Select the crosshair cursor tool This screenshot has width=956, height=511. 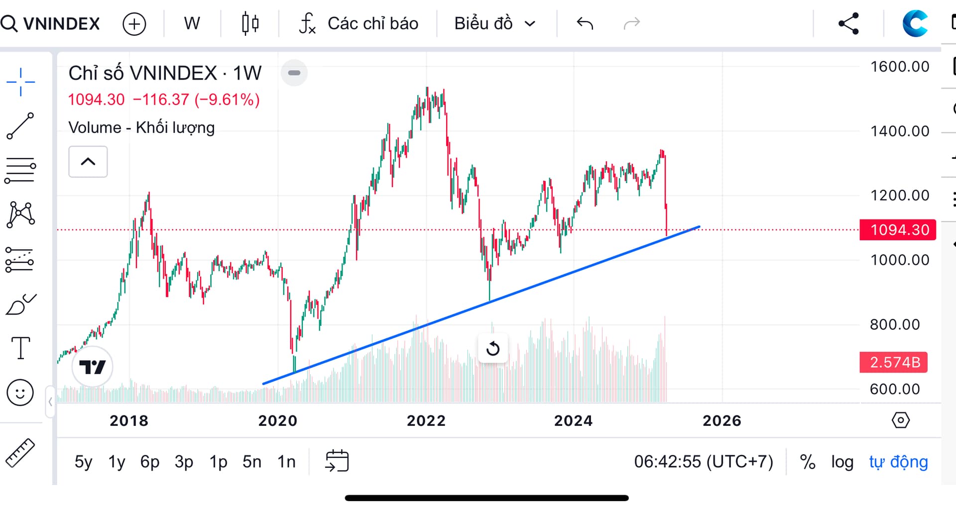point(20,82)
